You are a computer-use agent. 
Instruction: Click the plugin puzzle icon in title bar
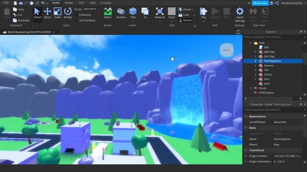coord(32,3)
